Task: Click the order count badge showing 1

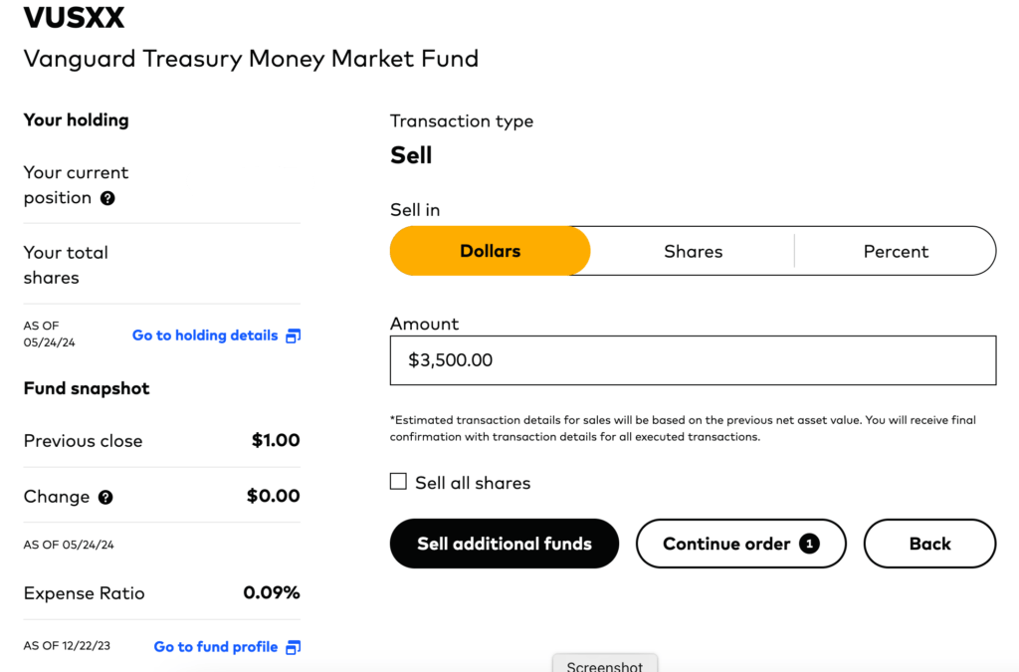Action: click(x=810, y=544)
